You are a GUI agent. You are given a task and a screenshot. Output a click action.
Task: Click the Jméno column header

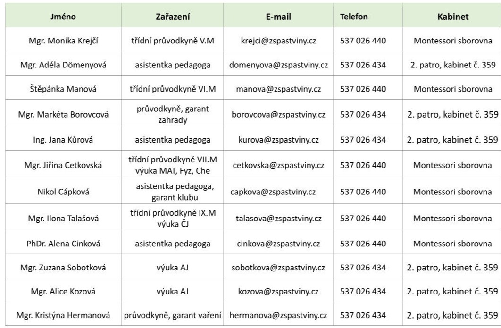pos(63,17)
